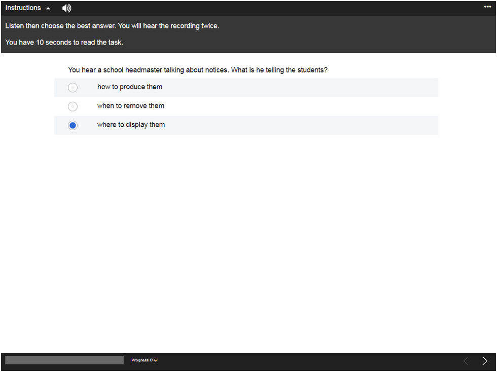The width and height of the screenshot is (497, 372).
Task: Go back with the previous arrow
Action: coord(466,361)
